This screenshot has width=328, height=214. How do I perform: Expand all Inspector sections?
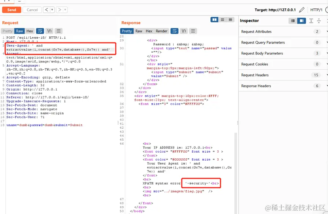pos(311,21)
